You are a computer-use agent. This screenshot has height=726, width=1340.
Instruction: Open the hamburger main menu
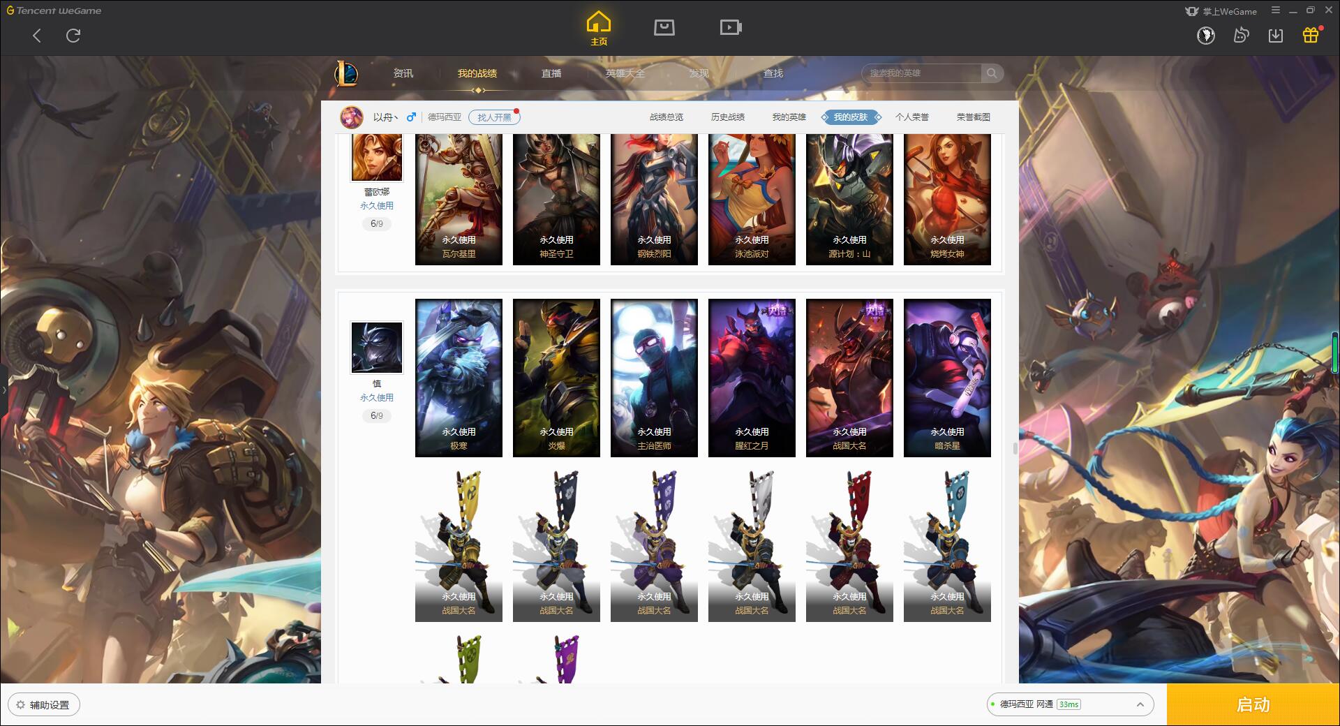[1276, 10]
